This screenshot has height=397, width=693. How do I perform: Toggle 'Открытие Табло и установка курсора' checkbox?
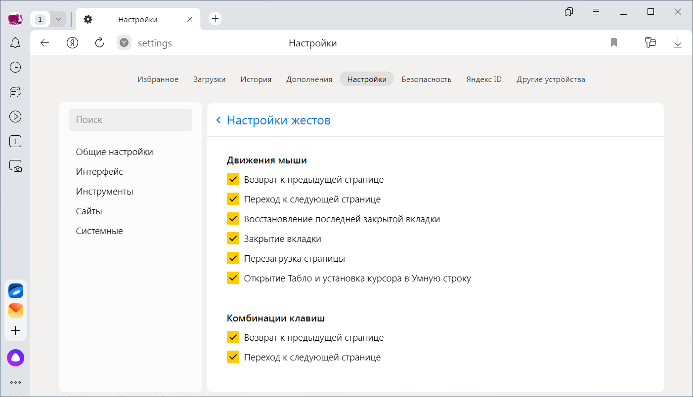(233, 278)
